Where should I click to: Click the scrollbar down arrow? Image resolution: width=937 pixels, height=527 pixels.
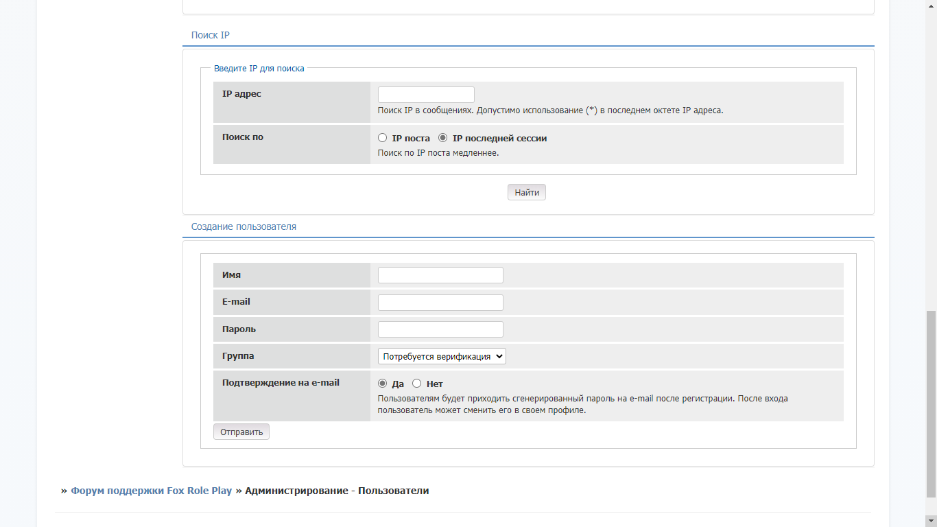click(931, 521)
